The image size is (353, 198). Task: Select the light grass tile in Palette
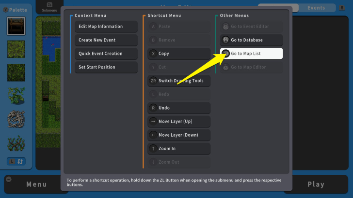pyautogui.click(x=16, y=49)
